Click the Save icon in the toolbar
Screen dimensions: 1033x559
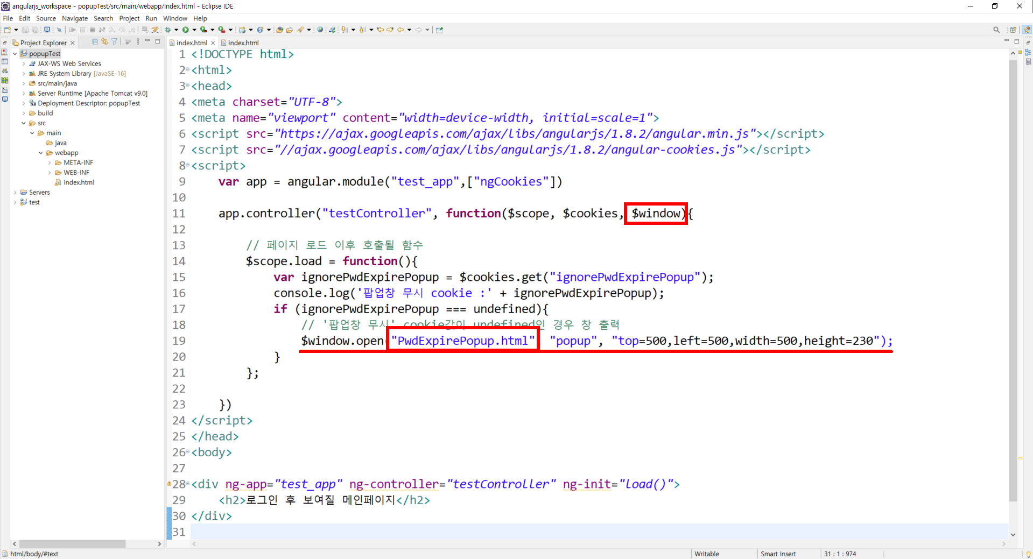[25, 30]
